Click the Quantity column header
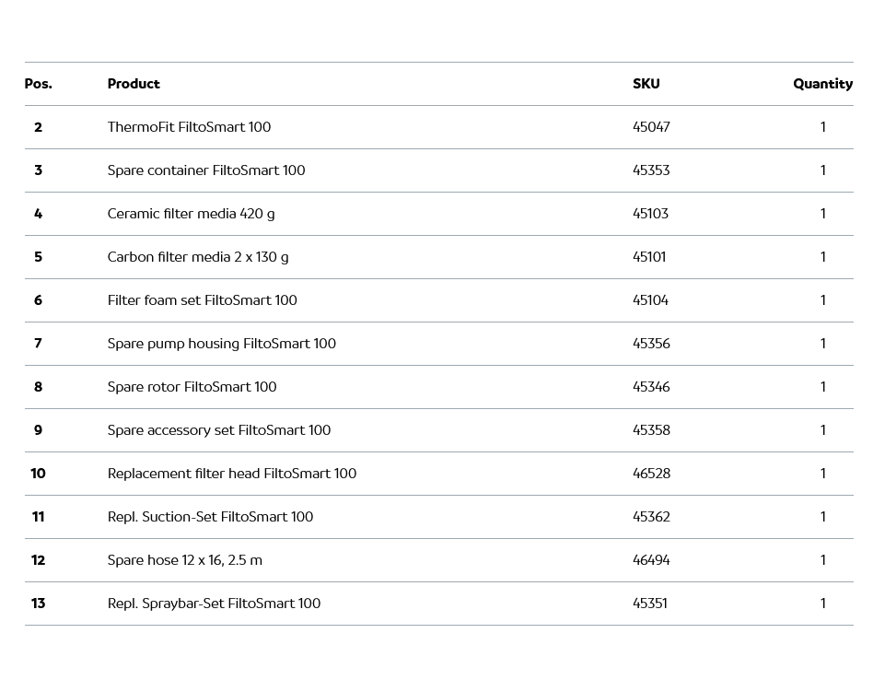Viewport: 873px width, 680px height. (x=822, y=84)
